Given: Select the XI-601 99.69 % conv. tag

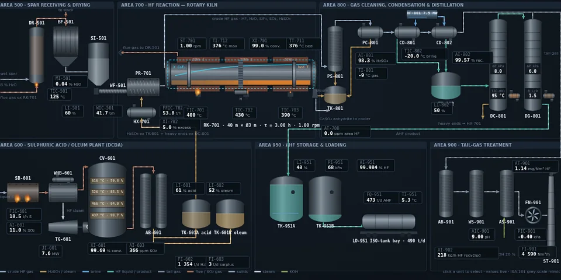Looking at the screenshot, I should (108, 249).
